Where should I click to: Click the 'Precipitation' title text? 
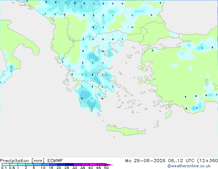click(x=14, y=161)
